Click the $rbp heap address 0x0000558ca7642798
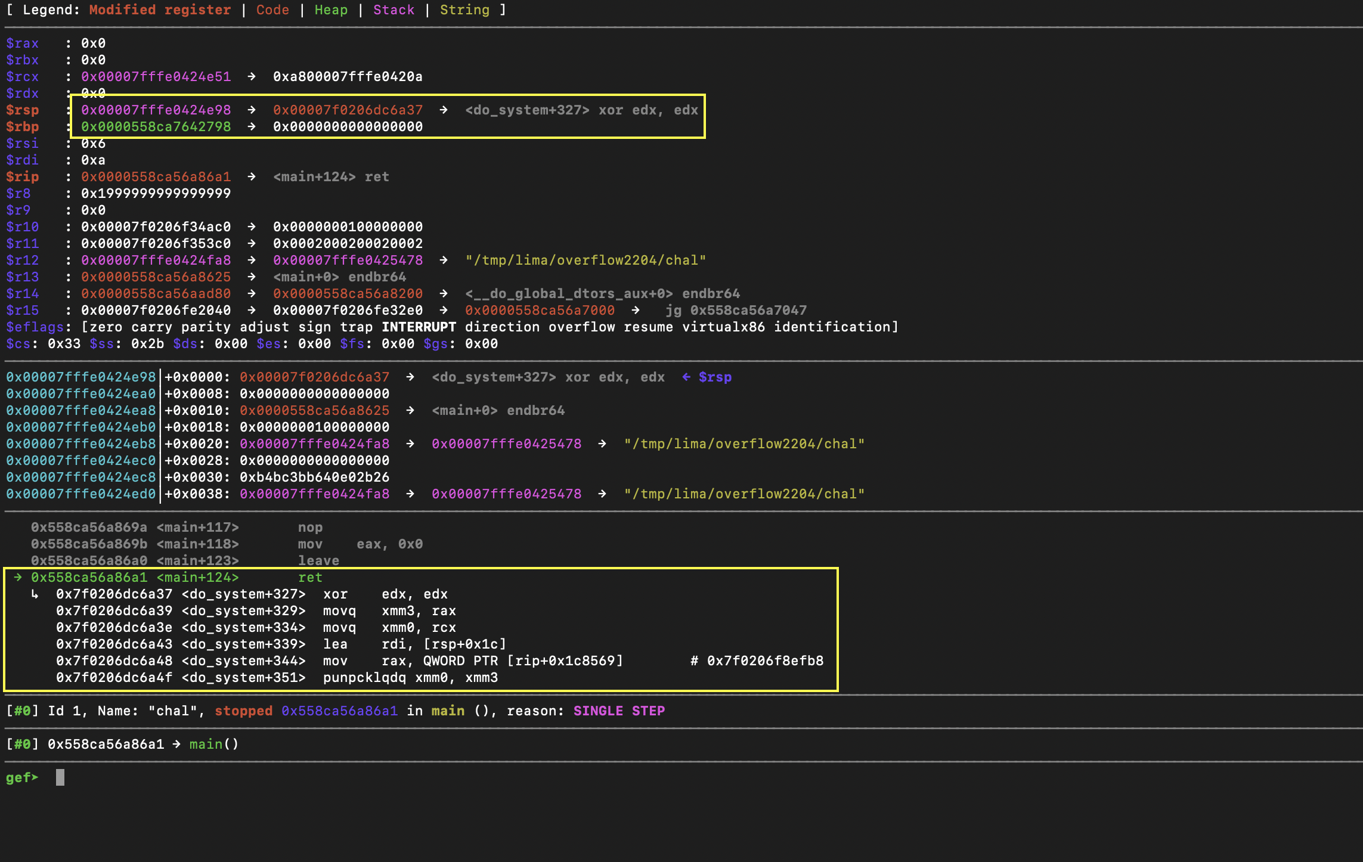Screen dimensions: 1363x862 tap(156, 127)
